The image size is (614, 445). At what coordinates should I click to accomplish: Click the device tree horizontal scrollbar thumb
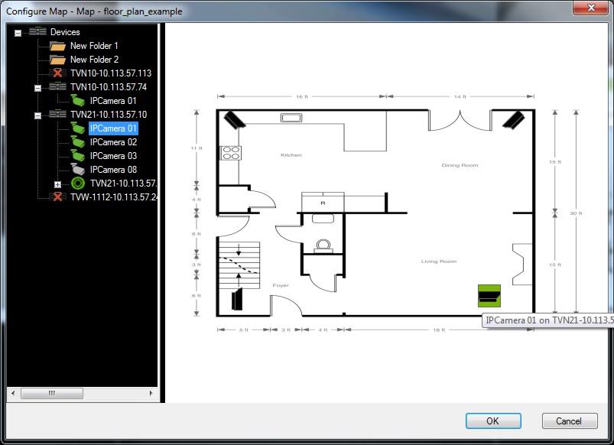tap(52, 393)
